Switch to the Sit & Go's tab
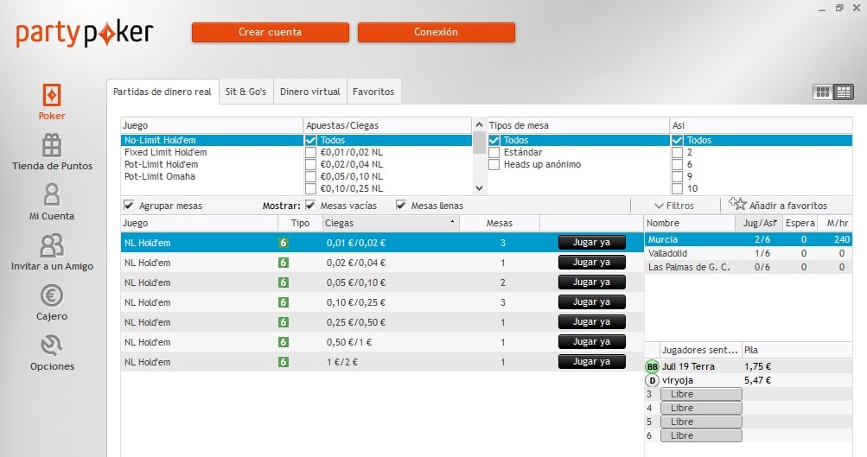The height and width of the screenshot is (457, 867). click(x=245, y=92)
